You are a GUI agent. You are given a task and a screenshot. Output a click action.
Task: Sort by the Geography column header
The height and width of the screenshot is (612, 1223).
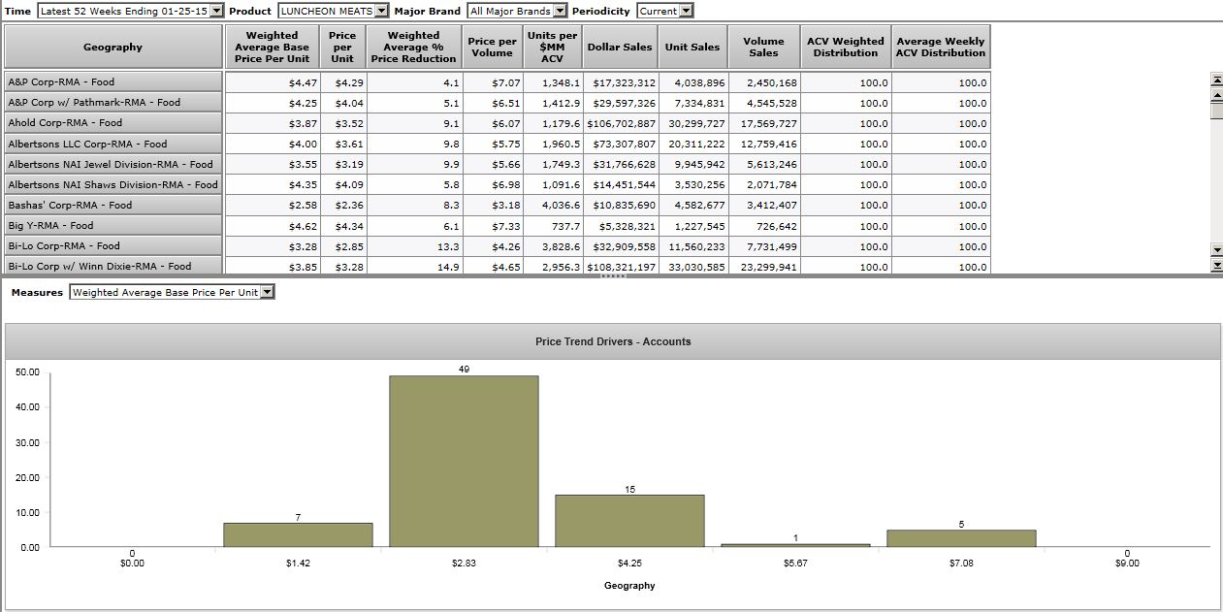113,48
